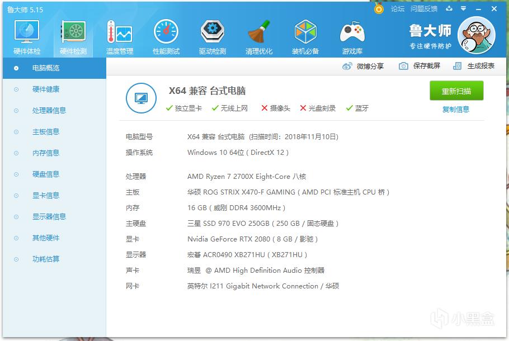Click the desktop computer monitor circle icon
Screen dimensions: 509x341
tap(141, 98)
